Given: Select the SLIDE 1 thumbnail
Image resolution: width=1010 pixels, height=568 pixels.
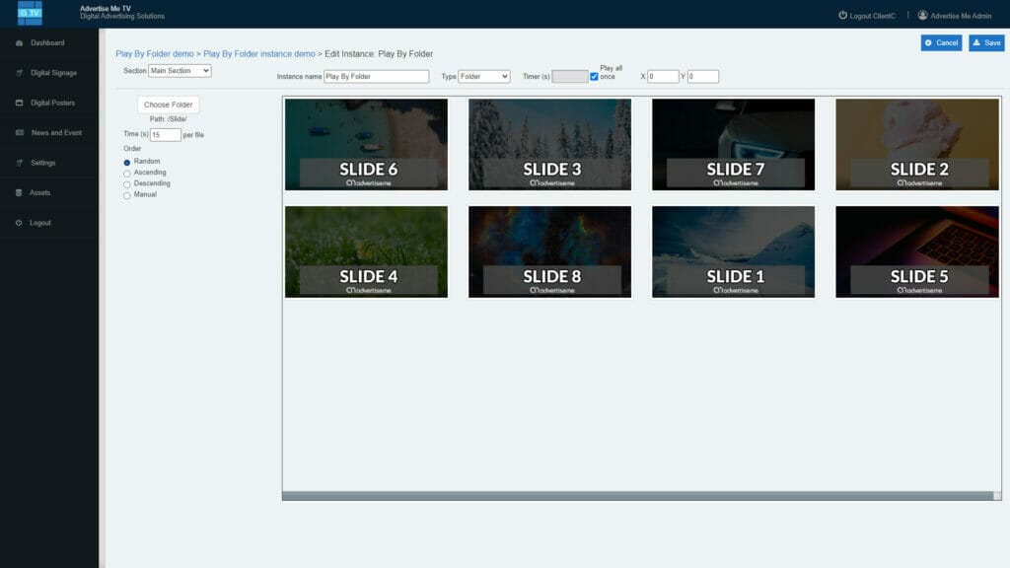Looking at the screenshot, I should coord(733,250).
